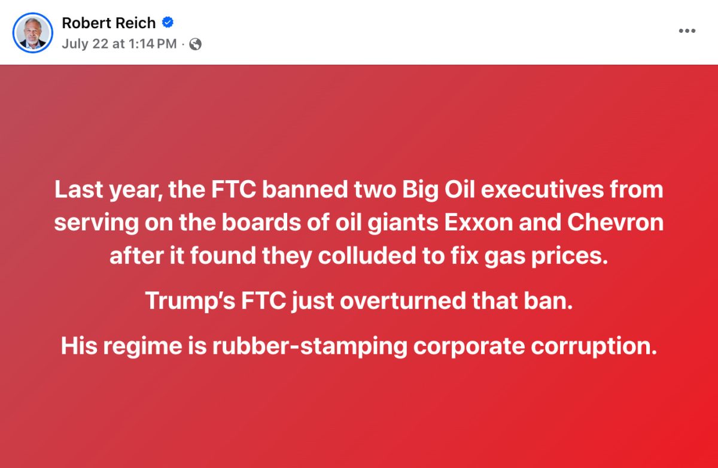Open Robert Reich's profile picture
This screenshot has height=468, width=718.
pyautogui.click(x=32, y=32)
